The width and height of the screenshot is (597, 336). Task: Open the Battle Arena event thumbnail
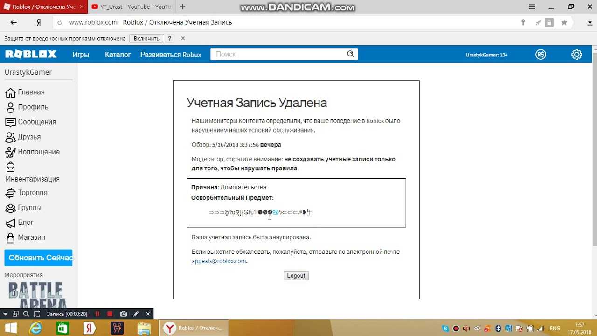click(x=38, y=294)
